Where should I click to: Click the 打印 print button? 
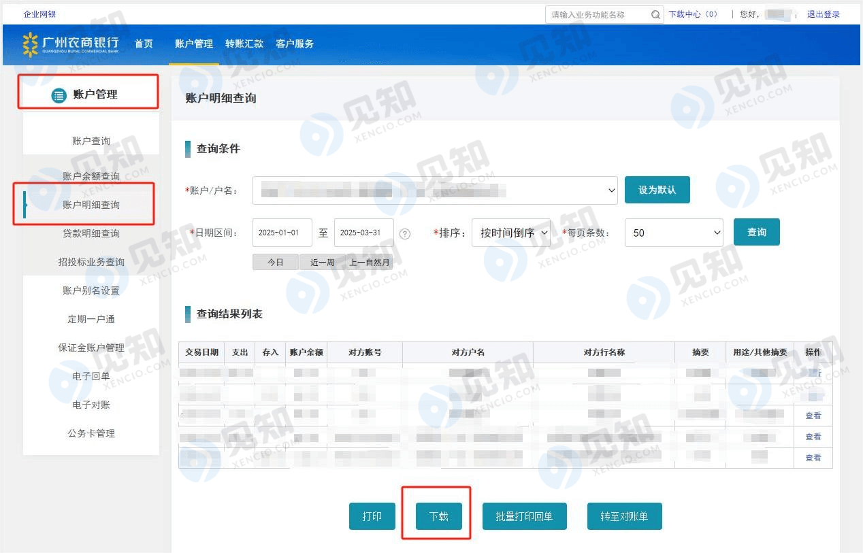[x=372, y=516]
